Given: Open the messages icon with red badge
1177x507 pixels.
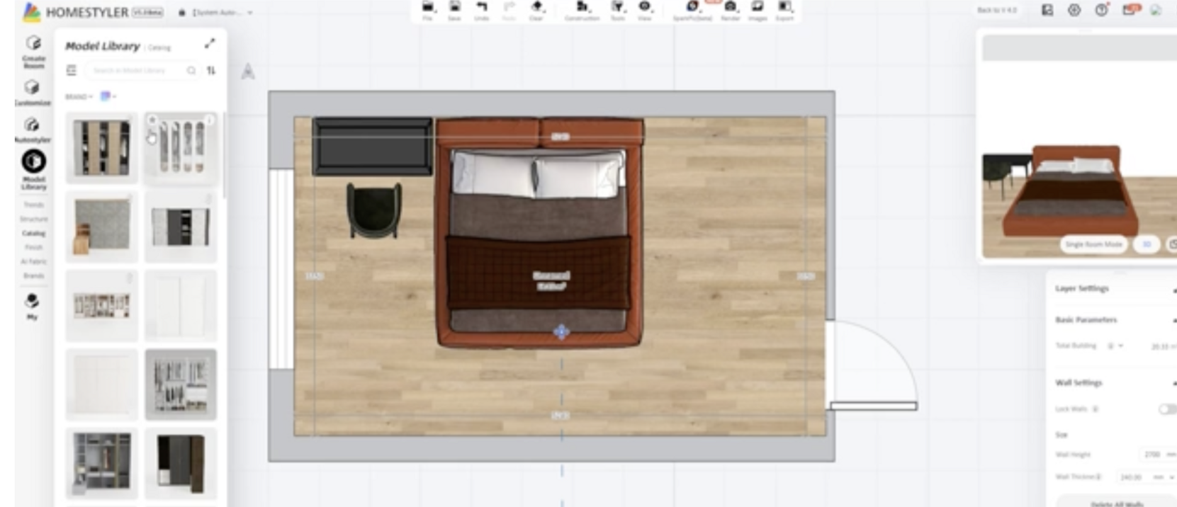Looking at the screenshot, I should 1130,9.
